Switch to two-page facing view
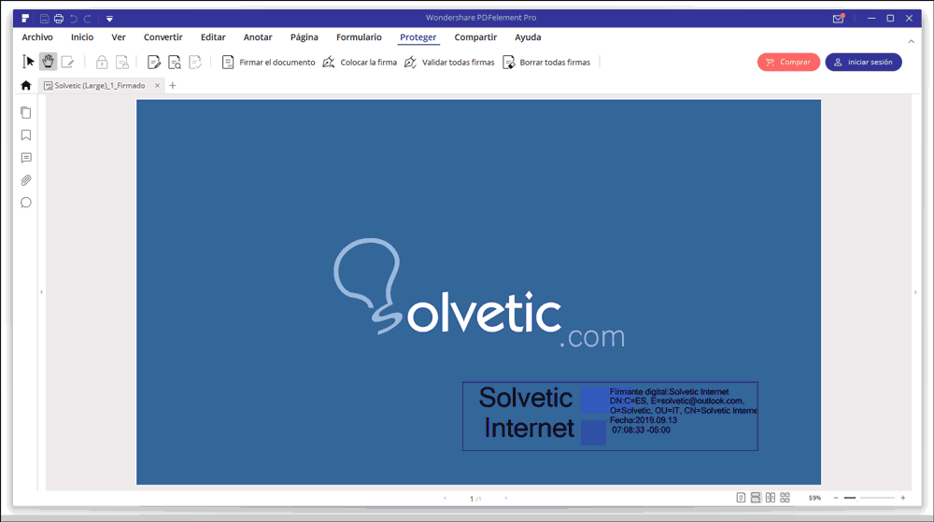 coord(771,498)
